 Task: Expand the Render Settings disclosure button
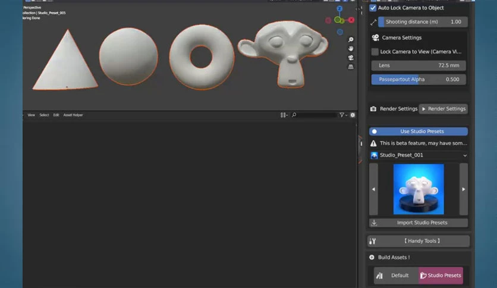tap(443, 109)
